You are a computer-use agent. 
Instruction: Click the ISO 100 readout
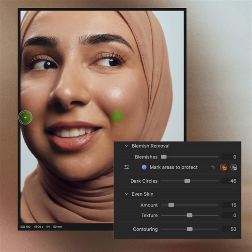click(25, 227)
